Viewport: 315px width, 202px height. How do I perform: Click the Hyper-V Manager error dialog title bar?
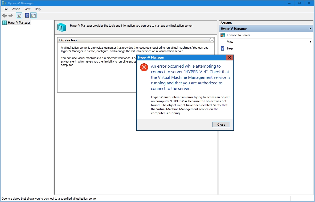[x=181, y=57]
